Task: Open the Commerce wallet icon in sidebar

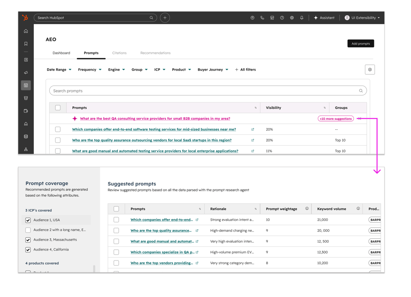Action: pyautogui.click(x=26, y=111)
